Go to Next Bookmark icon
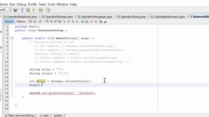209x117 pixels. pyautogui.click(x=73, y=21)
